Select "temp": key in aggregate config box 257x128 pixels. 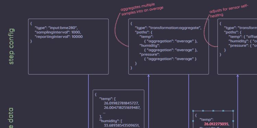pos(146,37)
